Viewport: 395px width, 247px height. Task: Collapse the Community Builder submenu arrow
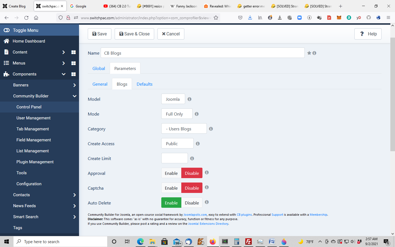pyautogui.click(x=74, y=96)
